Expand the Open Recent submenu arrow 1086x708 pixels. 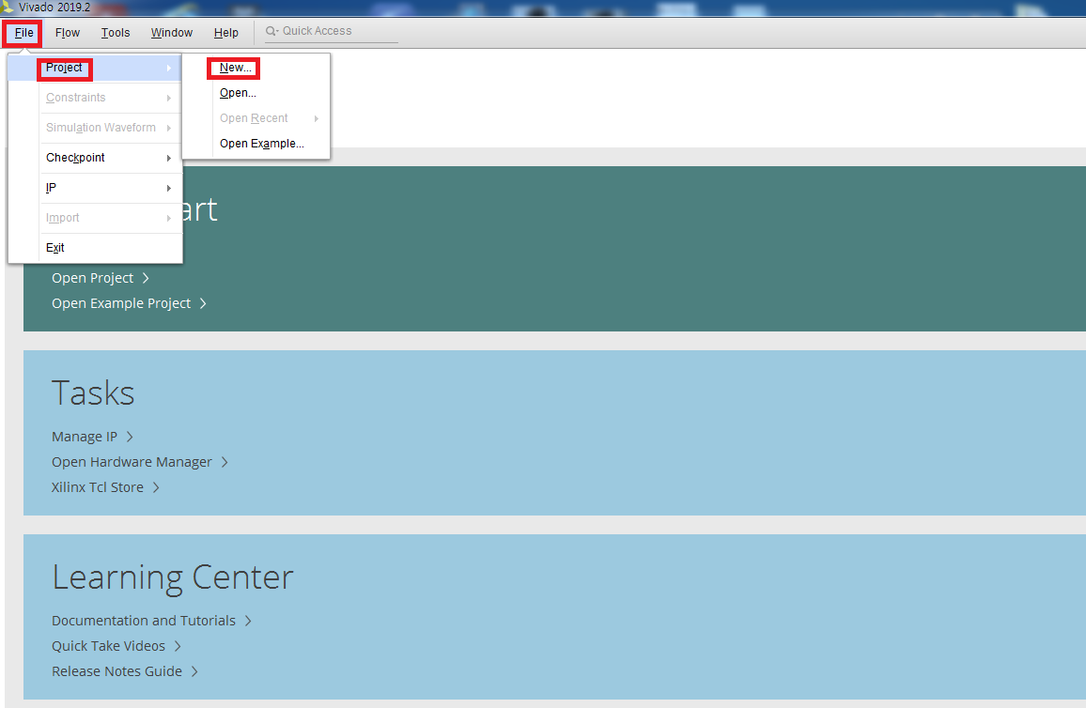[316, 119]
